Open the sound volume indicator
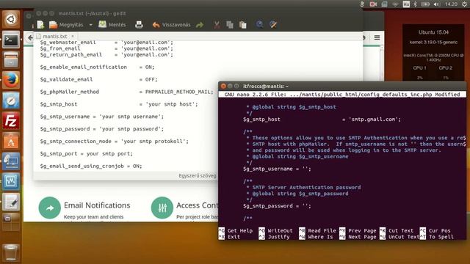 point(437,4)
